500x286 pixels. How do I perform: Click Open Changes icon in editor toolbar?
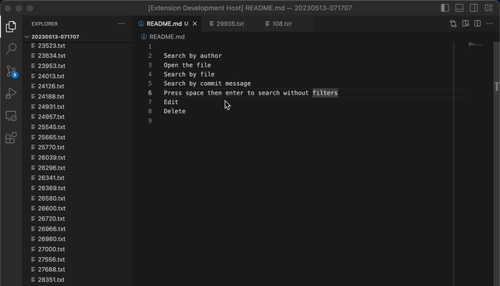[453, 23]
